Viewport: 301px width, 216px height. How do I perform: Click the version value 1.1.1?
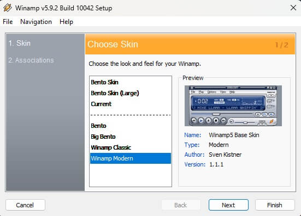(x=216, y=164)
